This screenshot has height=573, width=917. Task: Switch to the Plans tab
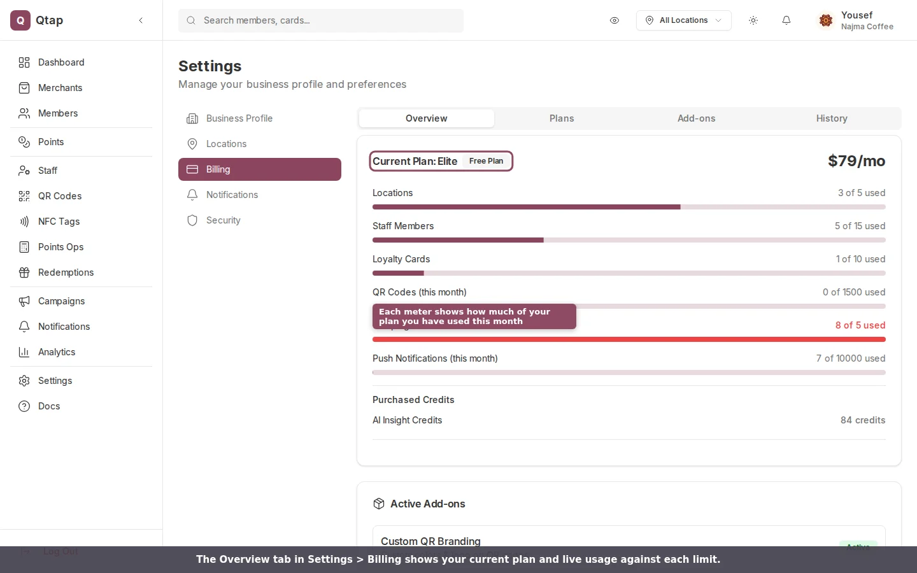(562, 118)
